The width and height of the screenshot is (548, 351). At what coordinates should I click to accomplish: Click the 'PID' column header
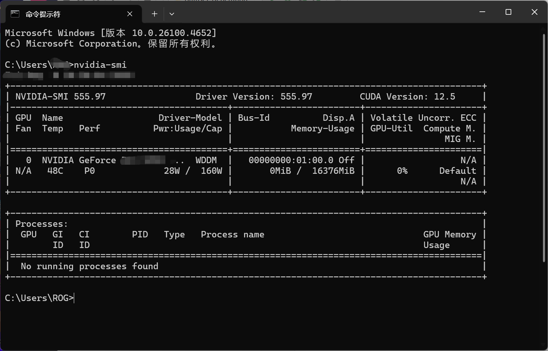tap(140, 234)
